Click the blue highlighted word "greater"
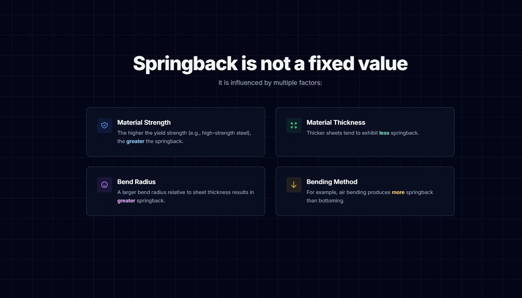Image resolution: width=522 pixels, height=298 pixels. pos(135,141)
